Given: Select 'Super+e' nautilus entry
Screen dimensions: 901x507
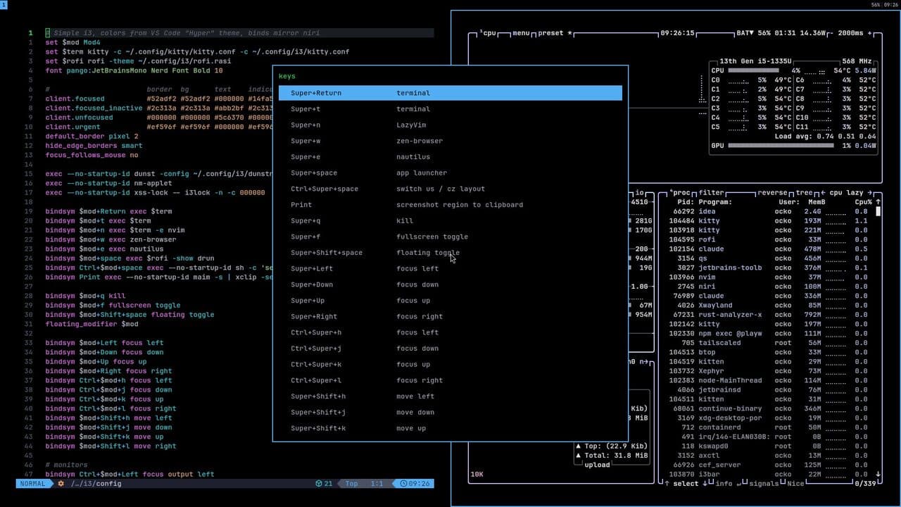Looking at the screenshot, I should click(450, 157).
